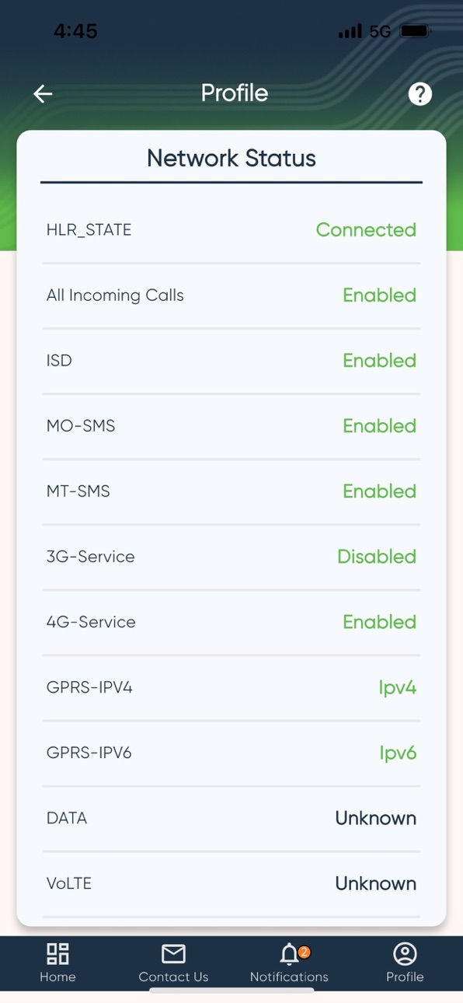Tap the VoLTE Unknown value

(x=376, y=883)
